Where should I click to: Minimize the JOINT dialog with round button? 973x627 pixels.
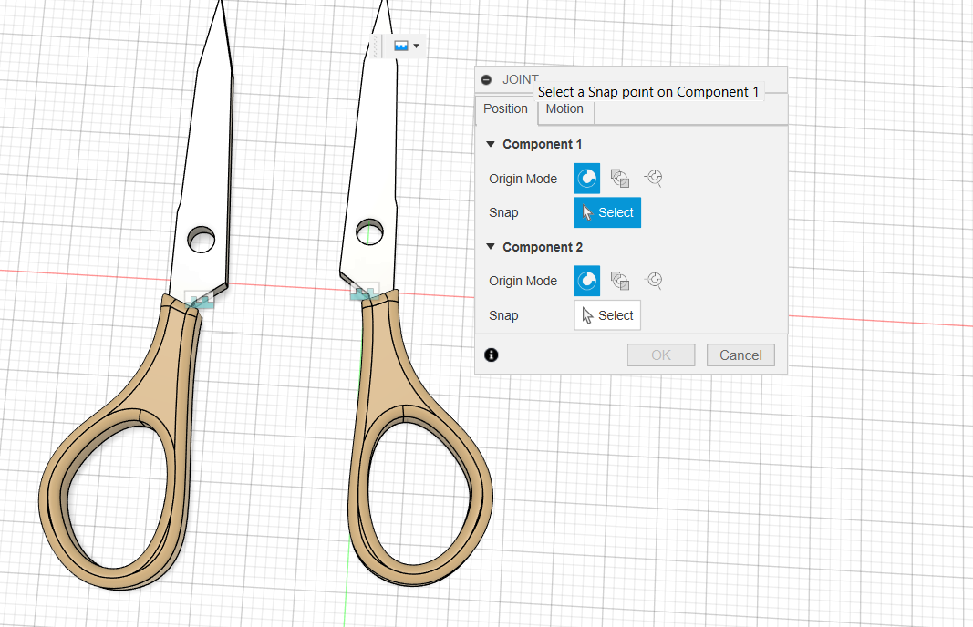[486, 80]
